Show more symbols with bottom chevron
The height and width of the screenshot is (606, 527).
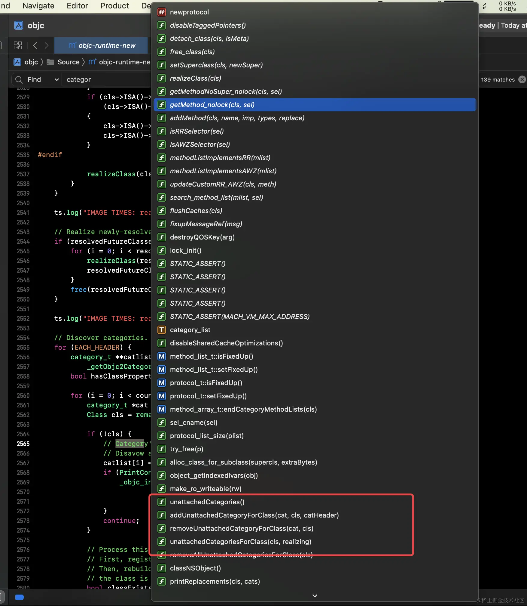315,595
